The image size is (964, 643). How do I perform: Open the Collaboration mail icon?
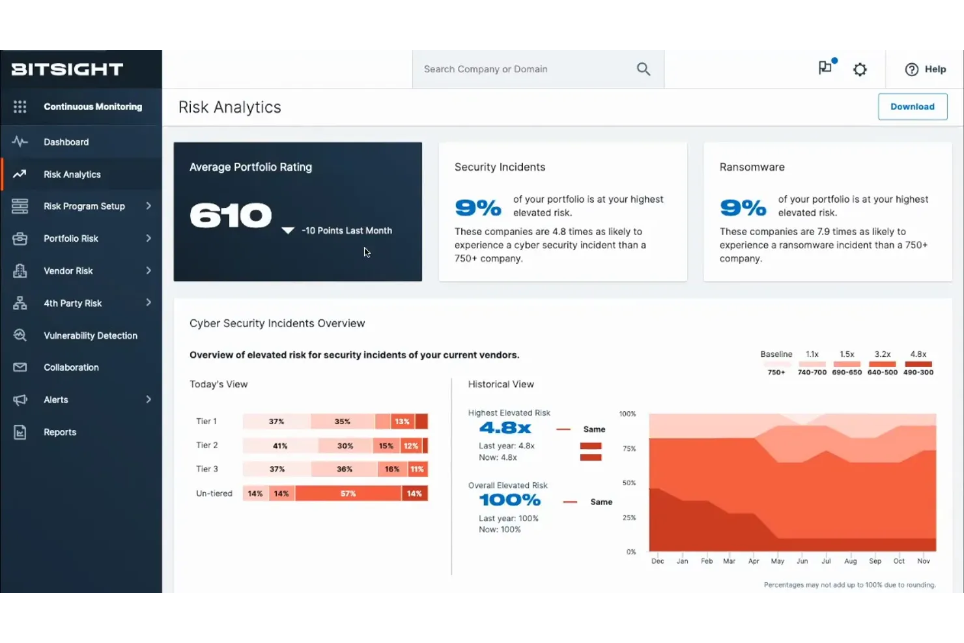(x=20, y=367)
